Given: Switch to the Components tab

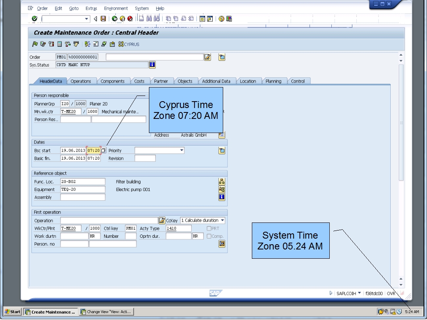Looking at the screenshot, I should [113, 81].
